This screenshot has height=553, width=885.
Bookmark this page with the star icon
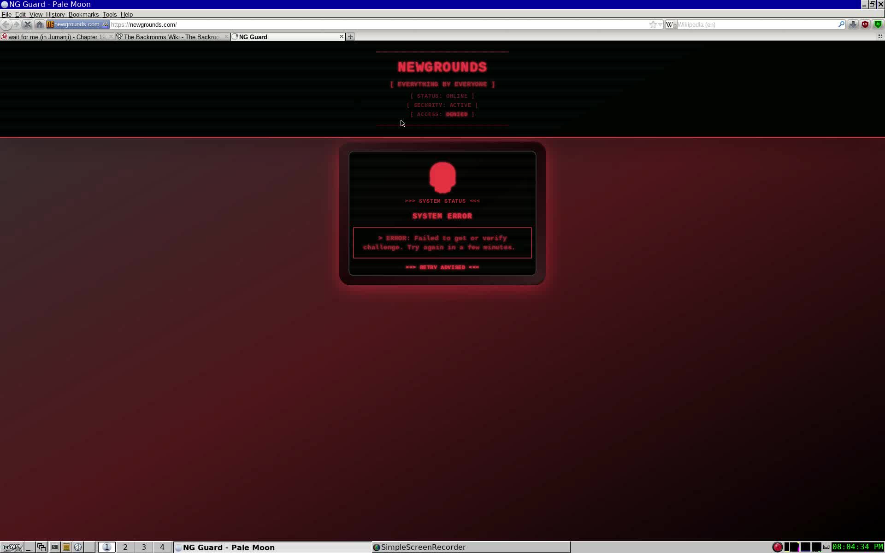653,24
